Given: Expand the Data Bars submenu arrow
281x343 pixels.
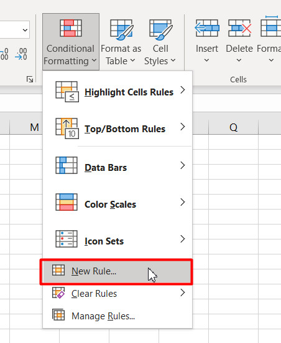Looking at the screenshot, I should [x=183, y=165].
